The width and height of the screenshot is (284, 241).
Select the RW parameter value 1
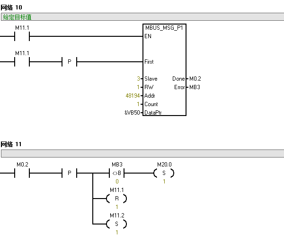pos(138,87)
